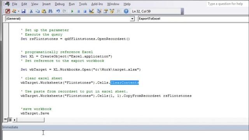Click the VBA application icon beside File

point(7,3)
